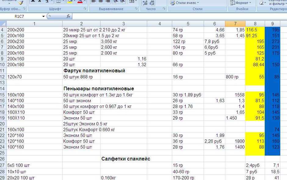
Task: Click into the formula bar
Action: [x=180, y=16]
